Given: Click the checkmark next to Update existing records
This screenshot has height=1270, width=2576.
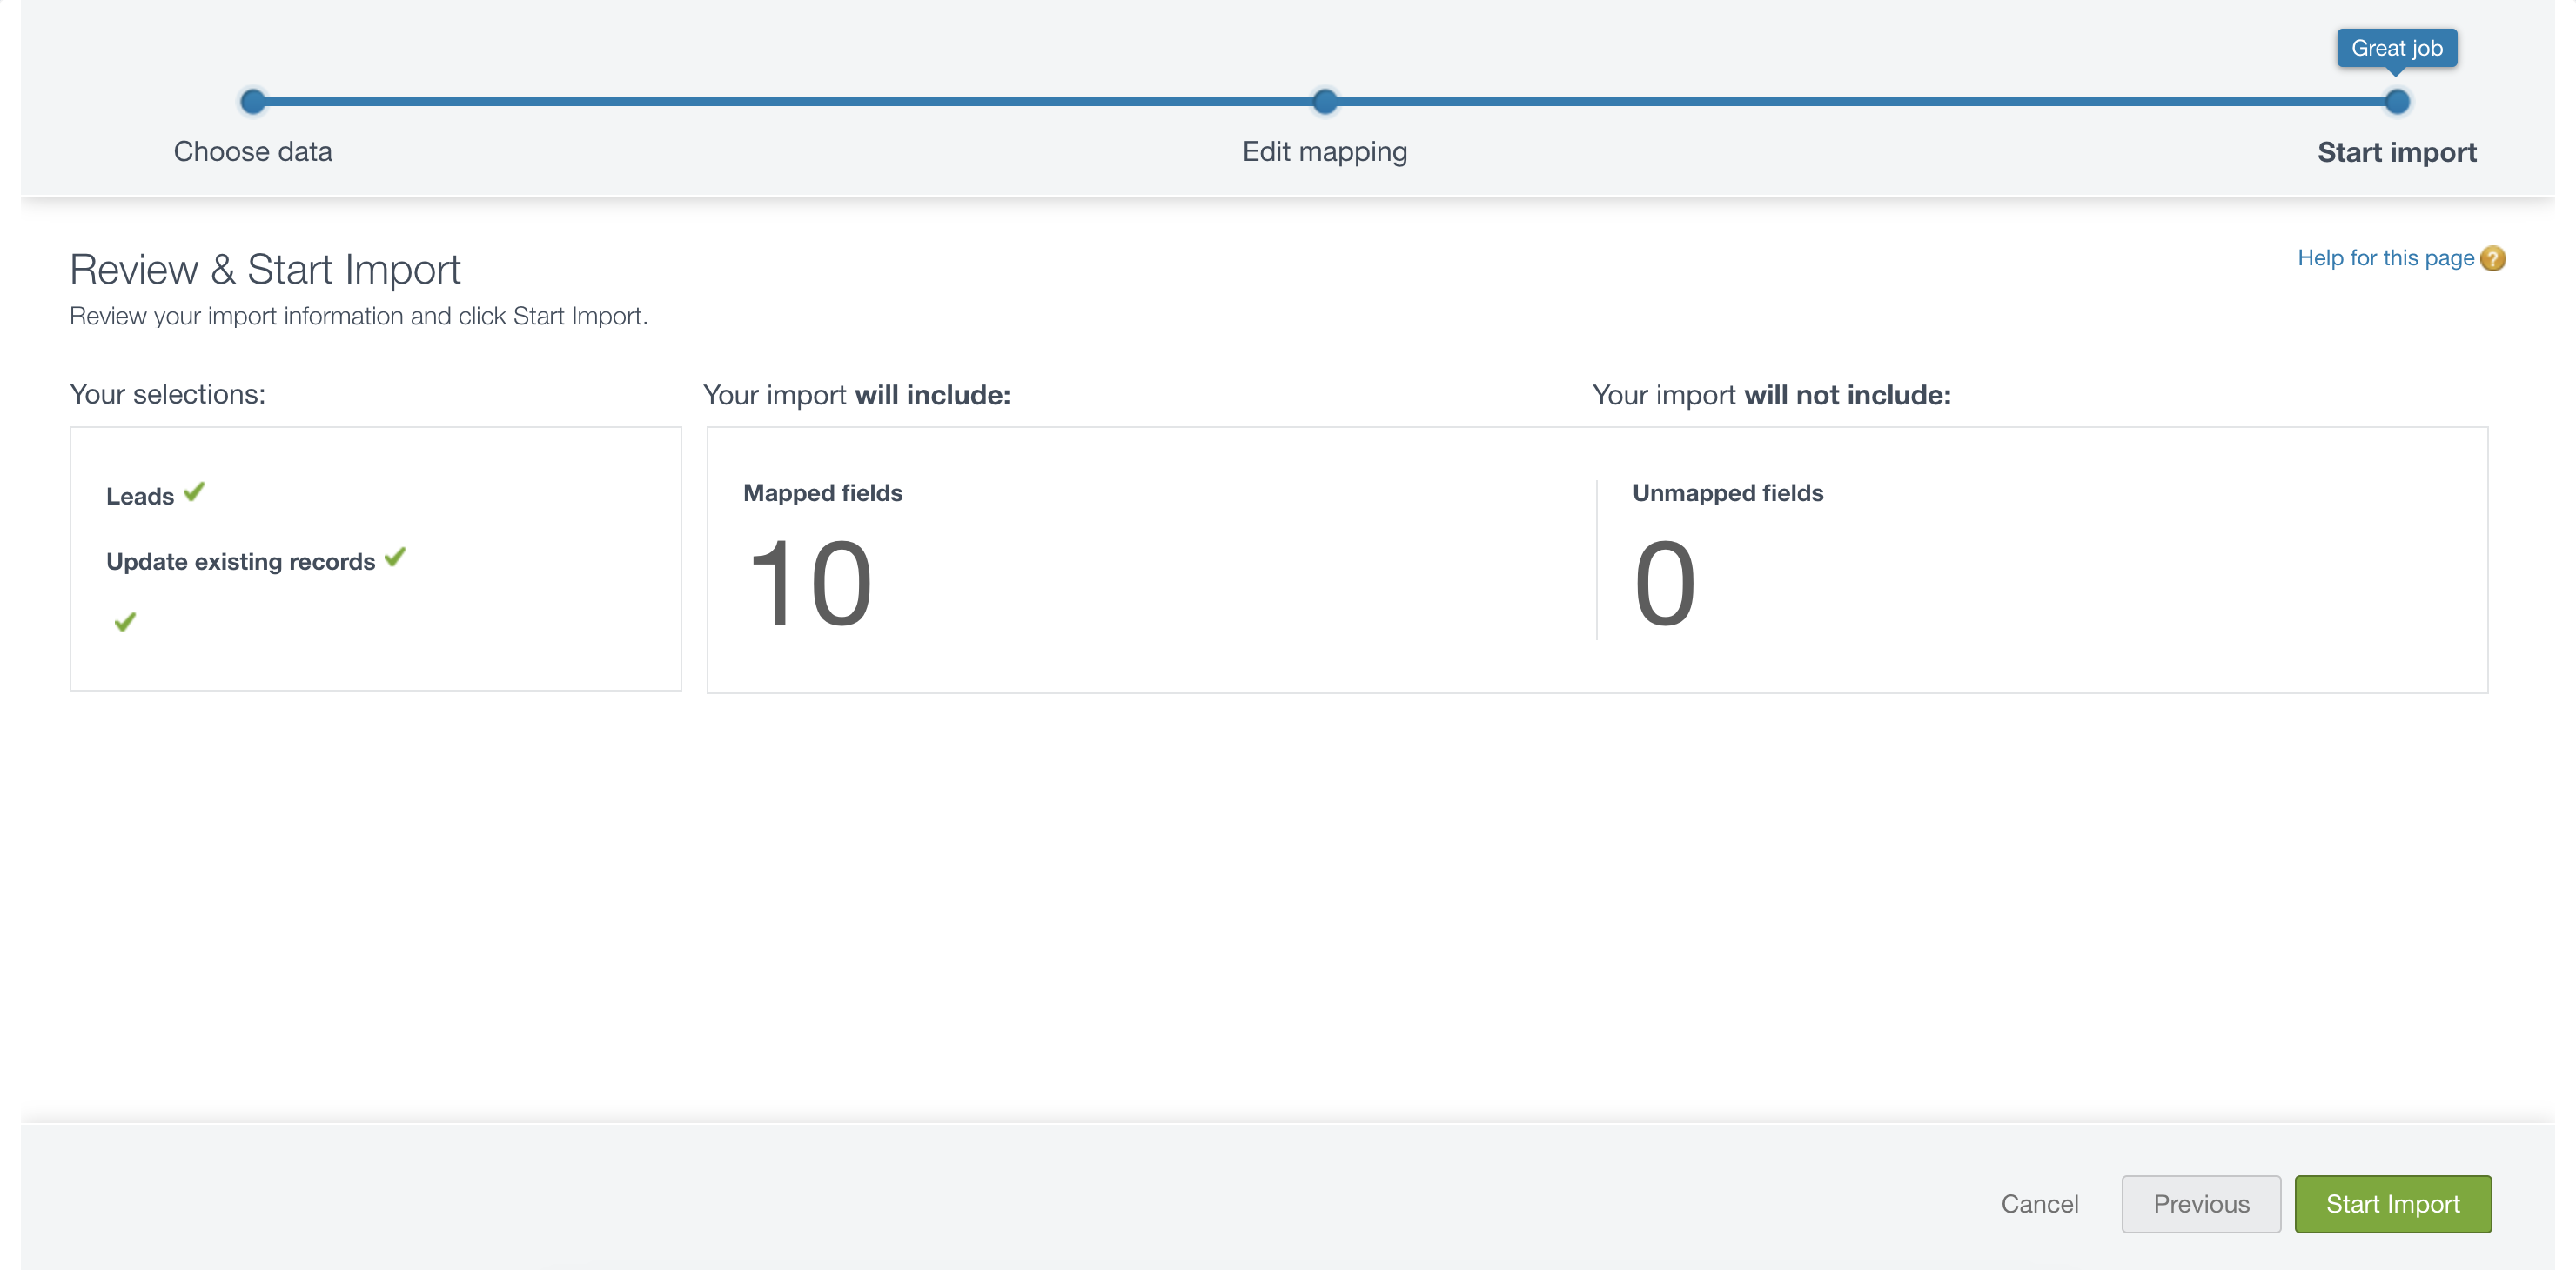Looking at the screenshot, I should (395, 557).
